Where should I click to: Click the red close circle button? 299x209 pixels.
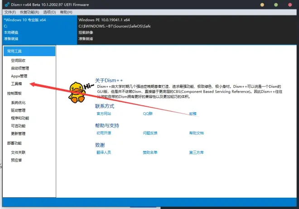coord(290,5)
